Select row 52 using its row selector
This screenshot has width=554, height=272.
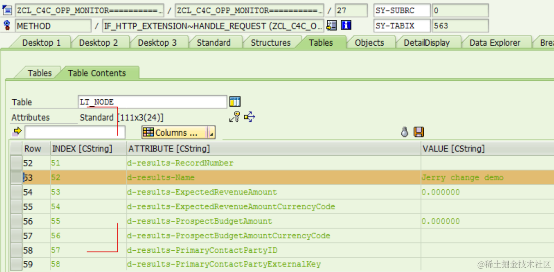pos(16,163)
